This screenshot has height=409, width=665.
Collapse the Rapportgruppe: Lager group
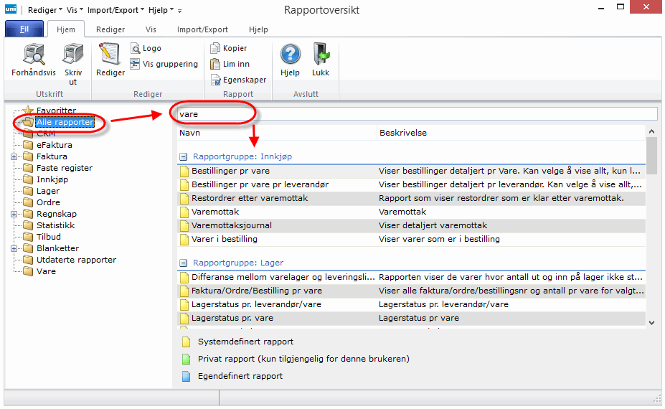tap(183, 263)
